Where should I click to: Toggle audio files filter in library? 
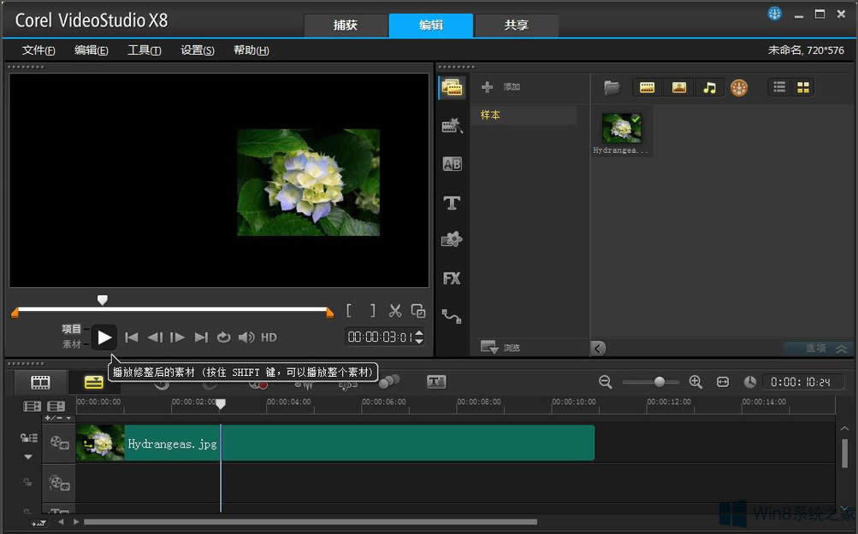tap(709, 87)
